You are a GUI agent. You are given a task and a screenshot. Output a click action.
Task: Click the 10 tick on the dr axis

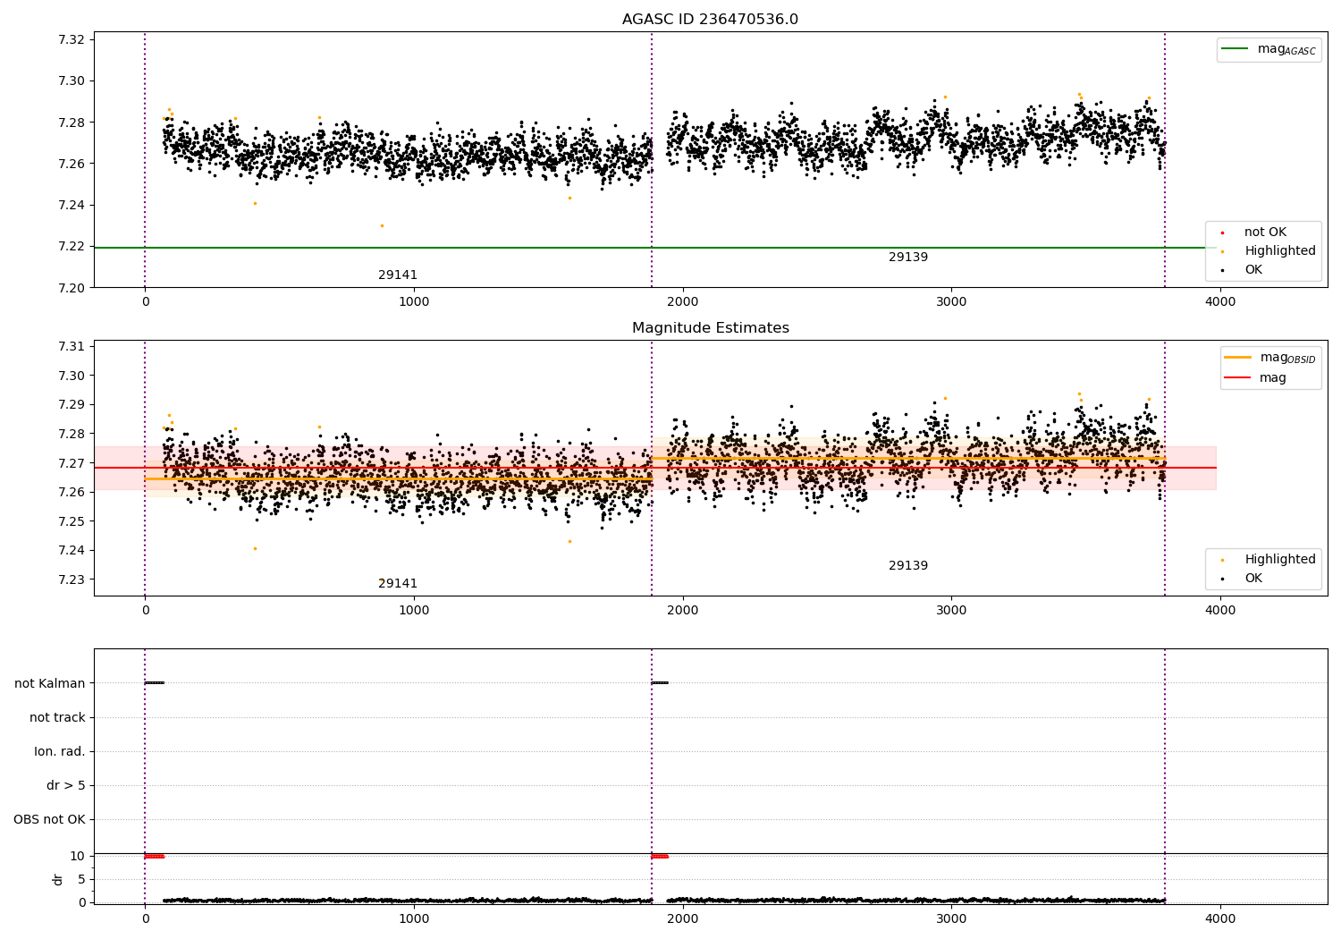coord(78,856)
